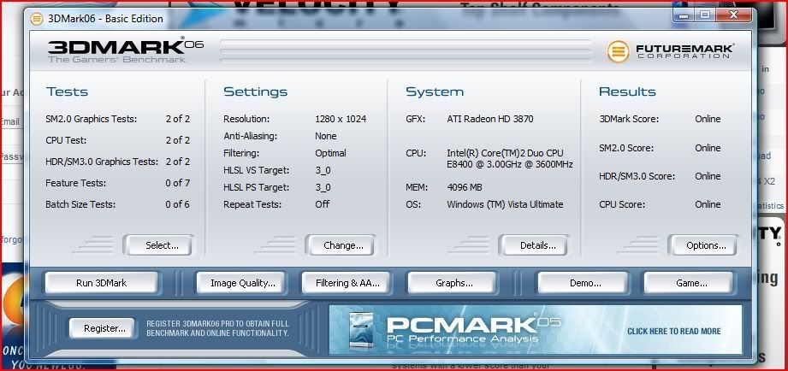Click 'HLSL VS Target:' label
The width and height of the screenshot is (788, 371).
click(257, 170)
